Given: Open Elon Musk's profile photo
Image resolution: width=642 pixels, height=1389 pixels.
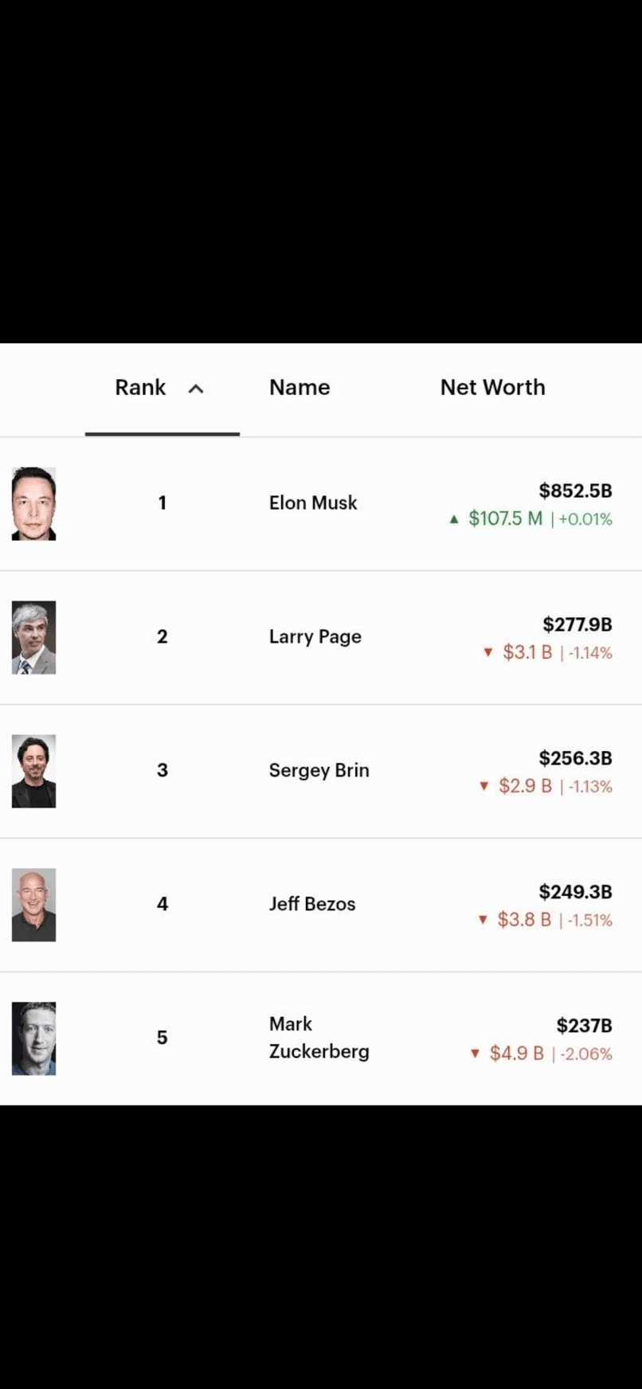Looking at the screenshot, I should [33, 503].
